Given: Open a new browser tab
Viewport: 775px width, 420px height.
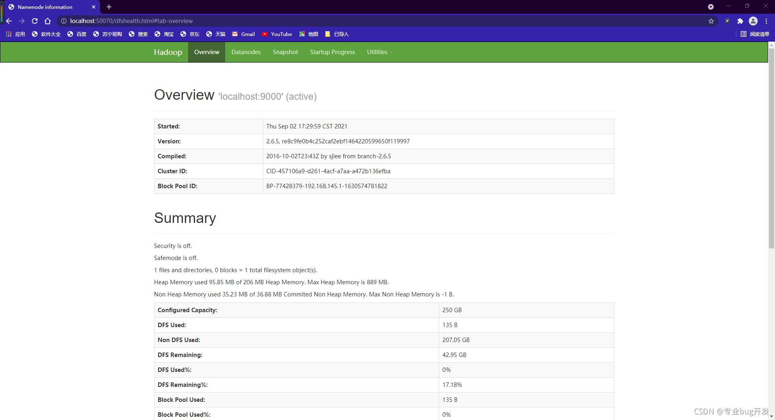Looking at the screenshot, I should click(109, 7).
